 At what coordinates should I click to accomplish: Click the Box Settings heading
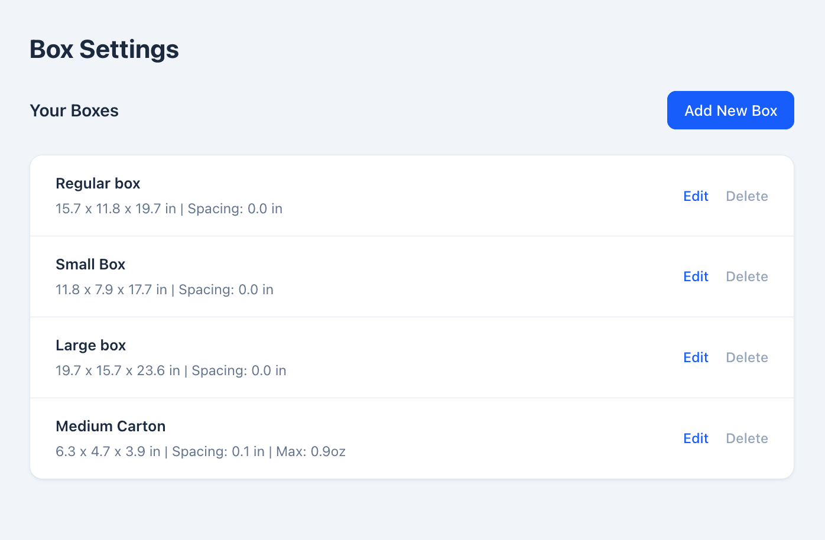tap(104, 50)
